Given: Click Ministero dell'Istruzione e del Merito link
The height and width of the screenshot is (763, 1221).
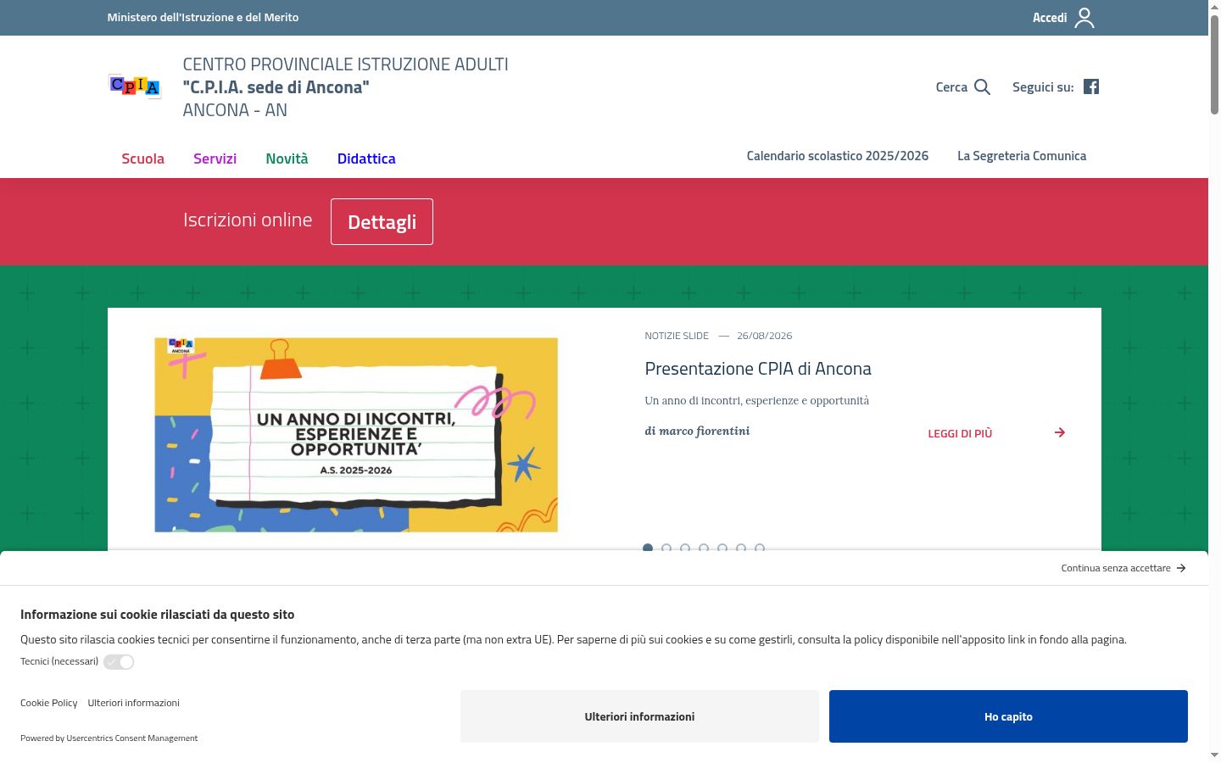Looking at the screenshot, I should (x=203, y=17).
